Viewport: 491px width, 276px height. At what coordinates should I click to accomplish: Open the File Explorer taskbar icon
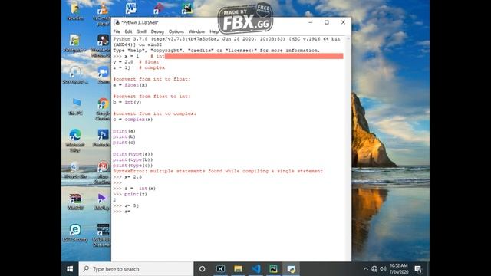coord(238,269)
